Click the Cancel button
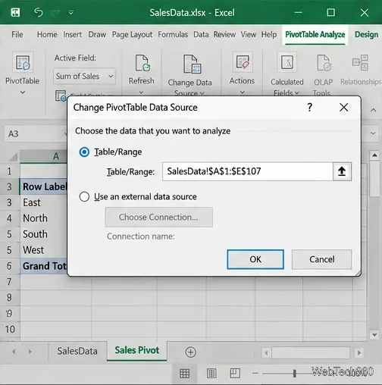Screen dimensions: 382x385 click(x=321, y=259)
